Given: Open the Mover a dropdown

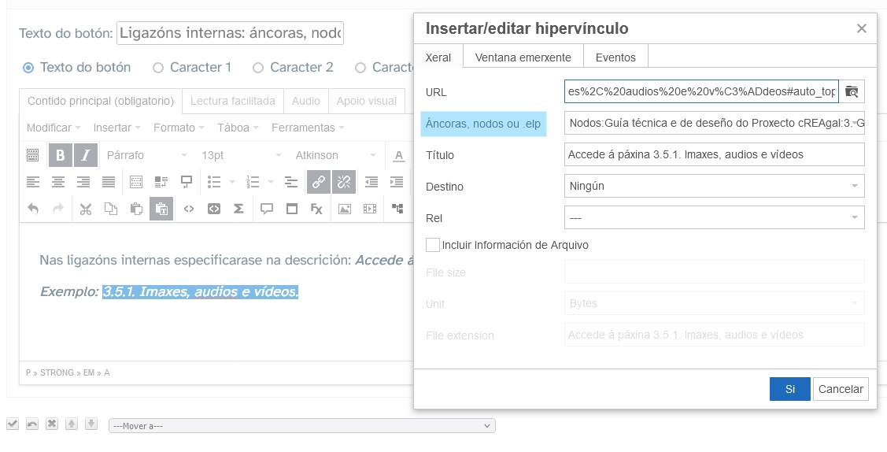Looking at the screenshot, I should [x=301, y=426].
